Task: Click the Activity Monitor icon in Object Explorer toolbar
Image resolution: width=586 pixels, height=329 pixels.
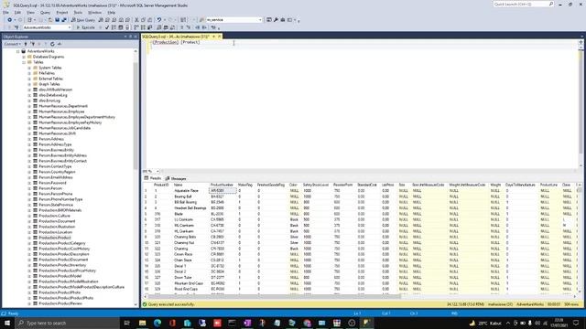Action: point(59,44)
